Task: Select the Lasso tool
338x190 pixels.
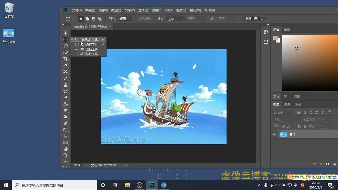Action: pyautogui.click(x=65, y=46)
